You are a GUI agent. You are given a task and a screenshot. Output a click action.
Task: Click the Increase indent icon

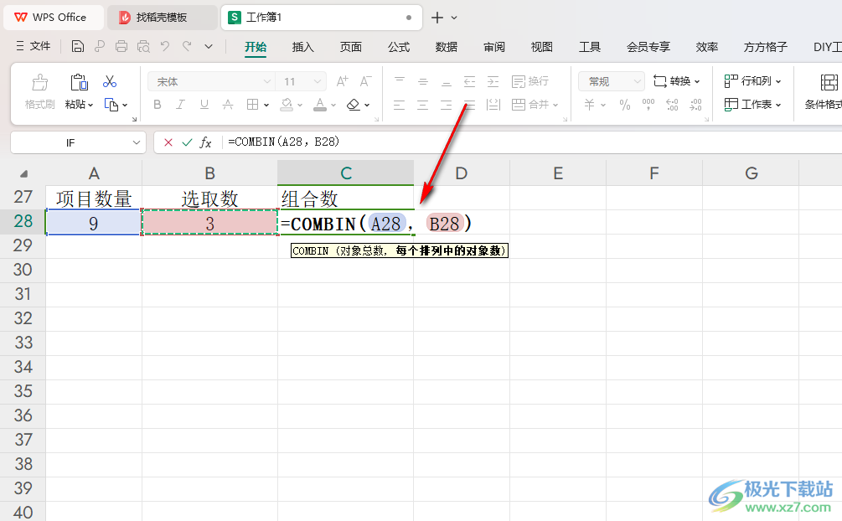(493, 81)
